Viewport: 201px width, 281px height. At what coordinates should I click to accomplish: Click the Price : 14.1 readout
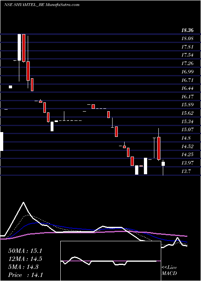pyautogui.click(x=25, y=275)
